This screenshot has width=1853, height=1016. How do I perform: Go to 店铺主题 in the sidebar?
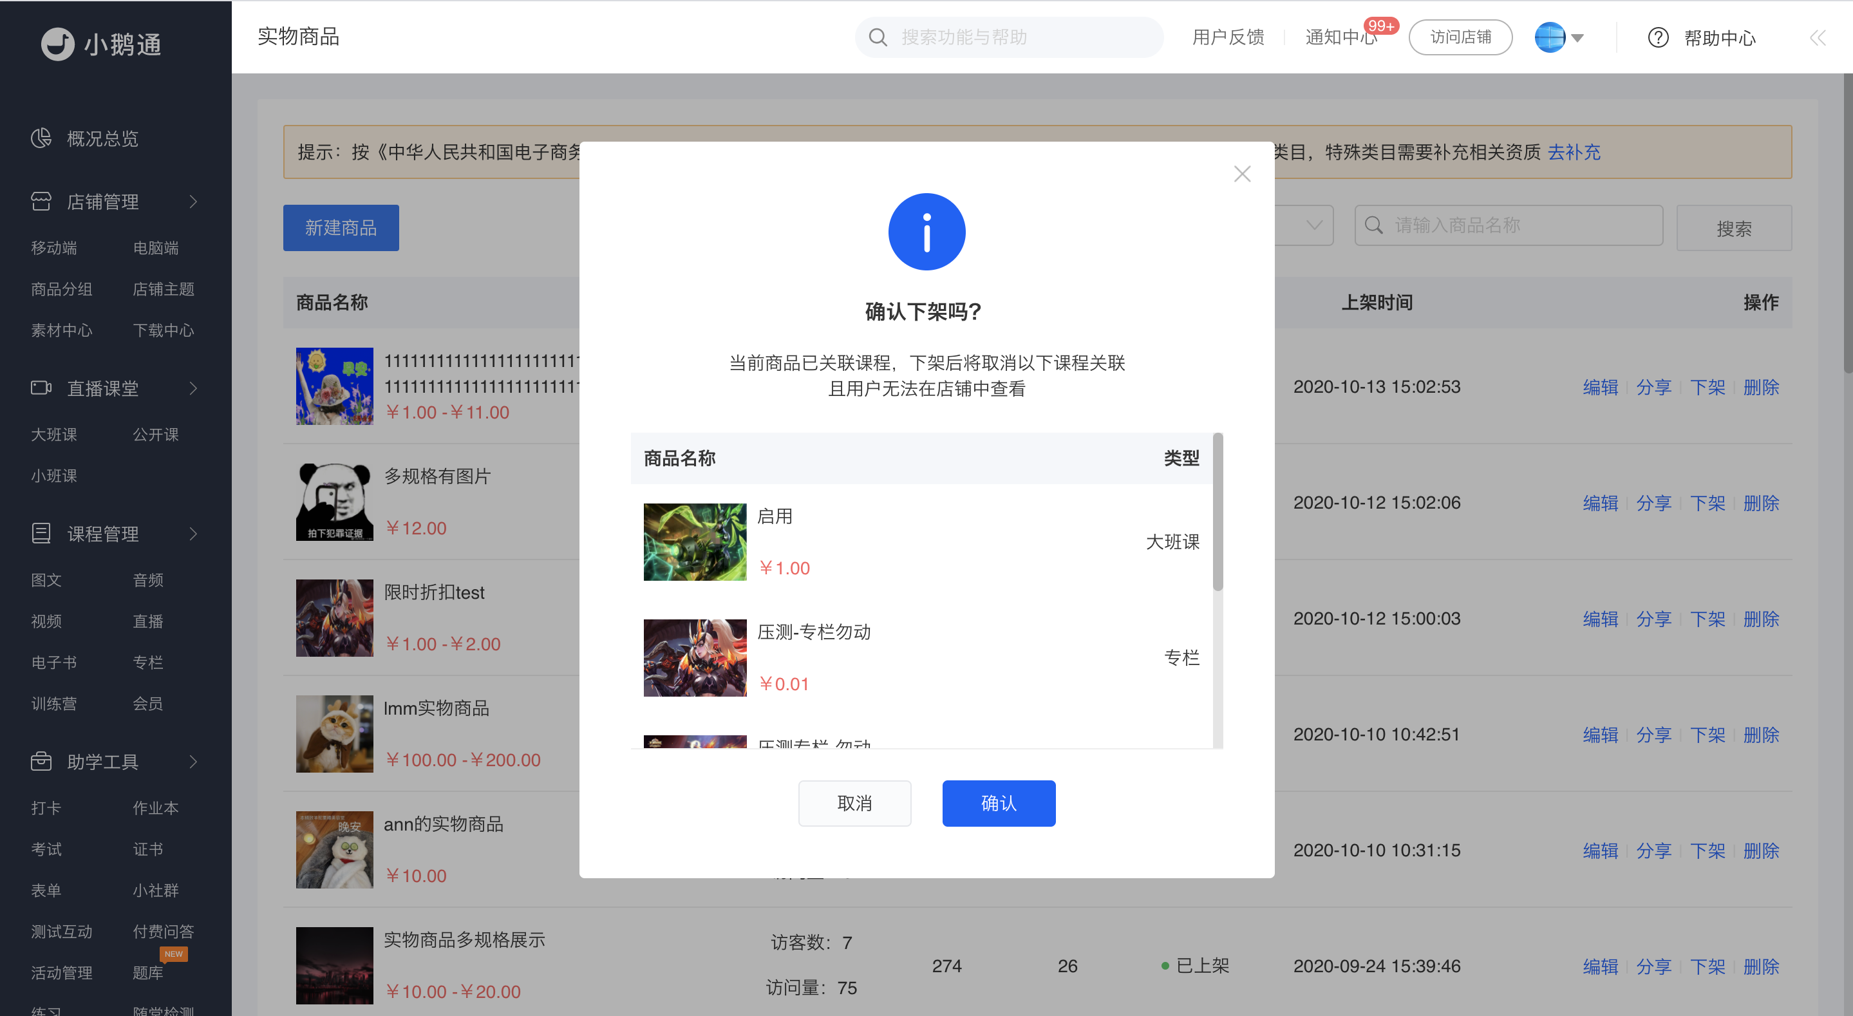pos(164,289)
